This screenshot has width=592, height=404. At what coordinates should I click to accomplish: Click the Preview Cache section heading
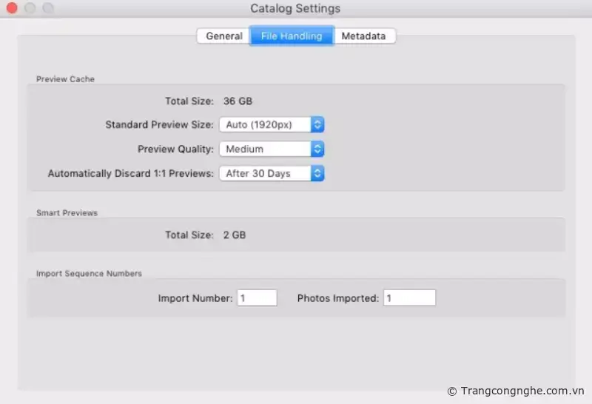65,79
